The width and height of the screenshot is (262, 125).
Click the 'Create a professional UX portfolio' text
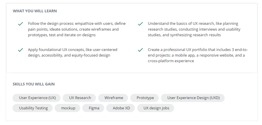coord(198,55)
